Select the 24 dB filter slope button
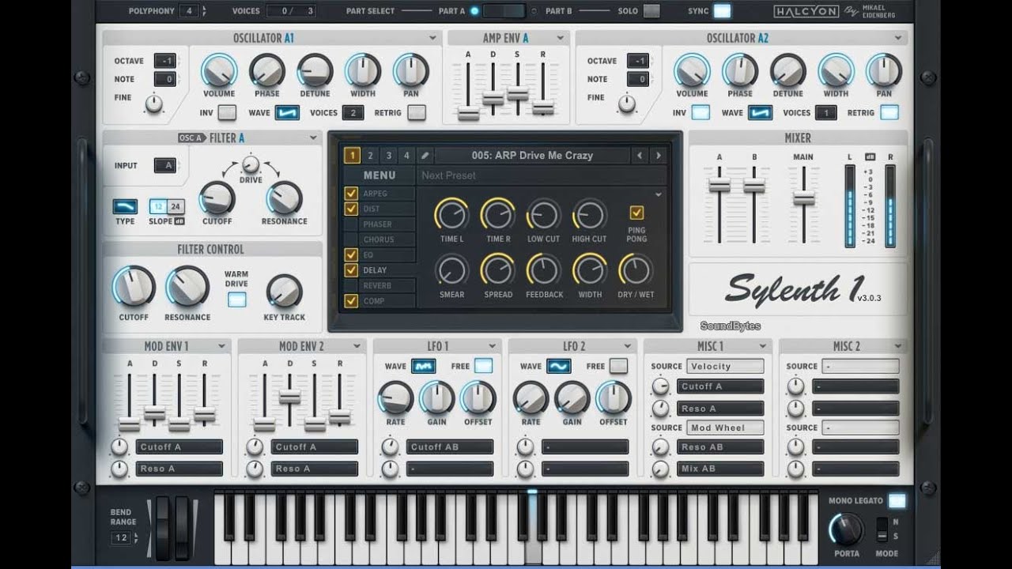 pyautogui.click(x=176, y=207)
